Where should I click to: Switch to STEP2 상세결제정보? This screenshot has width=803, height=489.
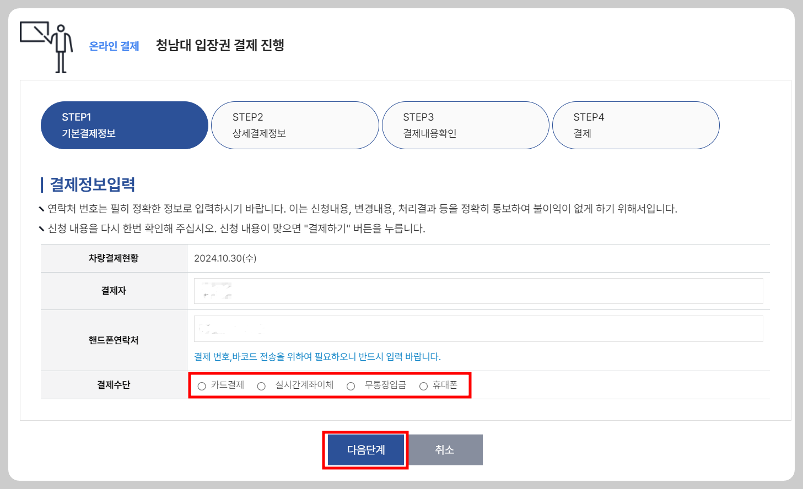[x=295, y=125]
